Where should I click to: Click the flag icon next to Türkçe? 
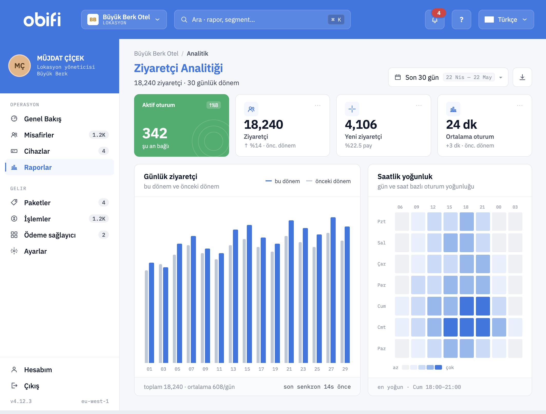489,19
